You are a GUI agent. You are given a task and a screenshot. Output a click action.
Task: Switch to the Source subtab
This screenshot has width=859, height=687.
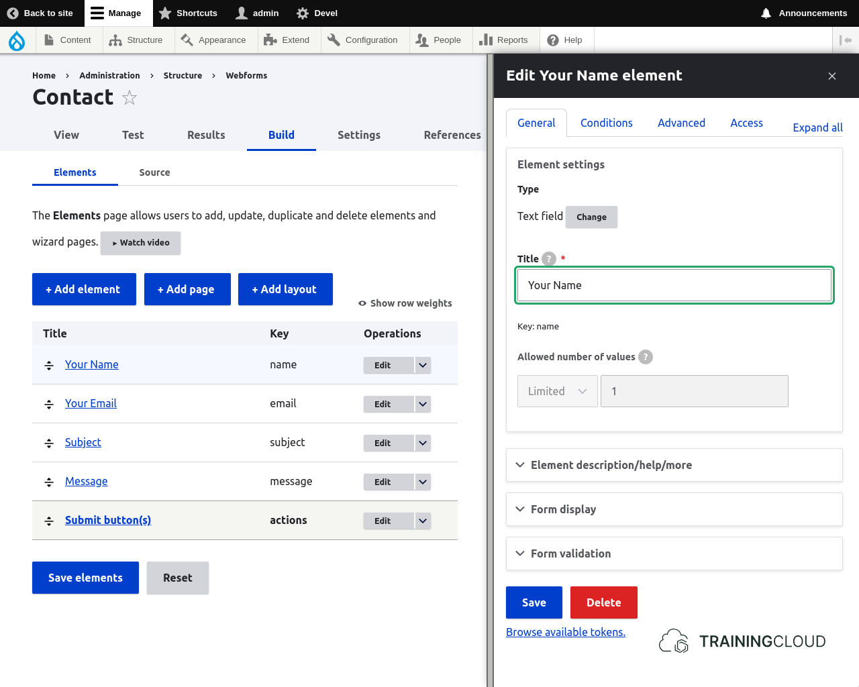click(x=154, y=172)
